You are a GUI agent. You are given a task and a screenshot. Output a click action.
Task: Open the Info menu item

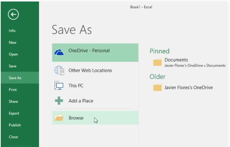click(20, 31)
